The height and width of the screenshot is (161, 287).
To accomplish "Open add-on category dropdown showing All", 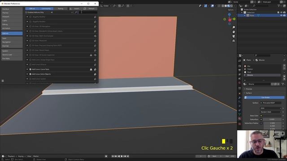I will 61,13.
